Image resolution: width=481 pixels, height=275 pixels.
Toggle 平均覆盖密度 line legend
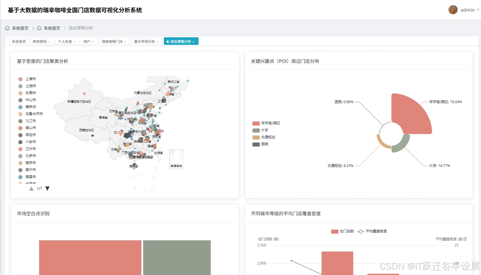(x=372, y=231)
